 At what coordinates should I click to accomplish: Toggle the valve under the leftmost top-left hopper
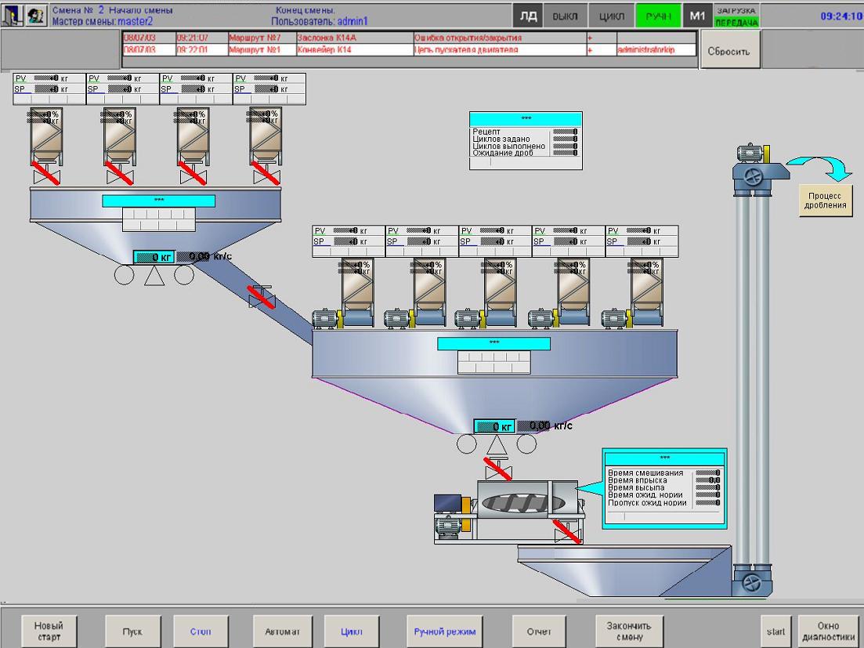point(46,175)
